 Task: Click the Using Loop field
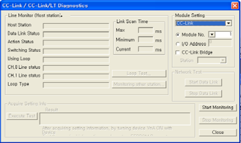76,60
